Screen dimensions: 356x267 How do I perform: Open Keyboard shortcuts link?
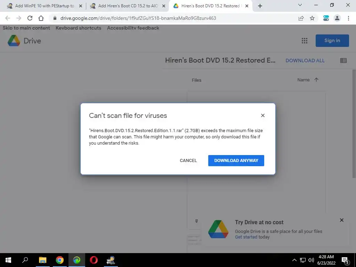78,28
